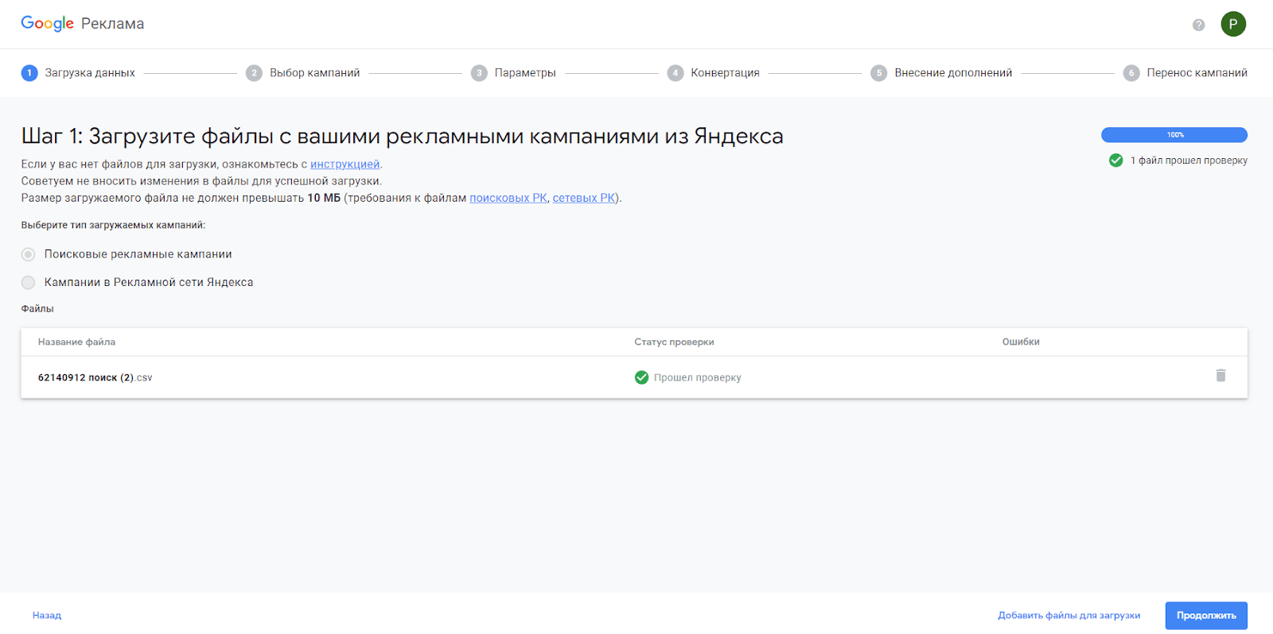Go to step 6 Перенос кампаний

pos(1185,73)
